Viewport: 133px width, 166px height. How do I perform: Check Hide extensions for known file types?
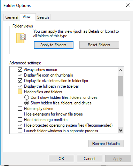pyautogui.click(x=20, y=114)
